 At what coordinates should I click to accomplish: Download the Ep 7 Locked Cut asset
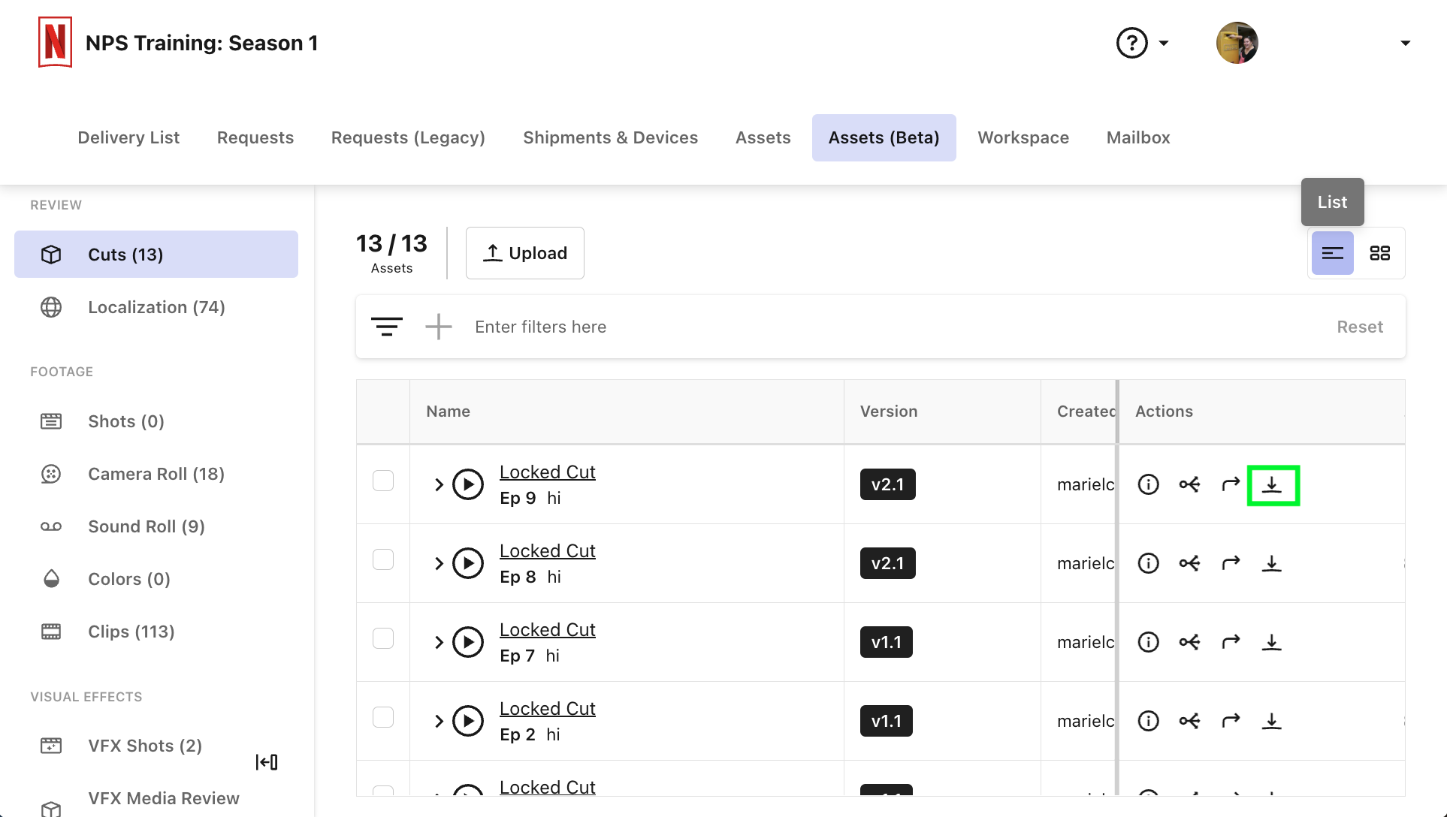coord(1272,642)
